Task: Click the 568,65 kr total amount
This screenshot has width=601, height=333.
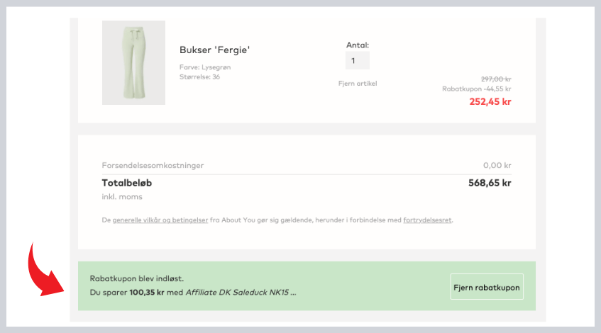Action: (x=486, y=183)
